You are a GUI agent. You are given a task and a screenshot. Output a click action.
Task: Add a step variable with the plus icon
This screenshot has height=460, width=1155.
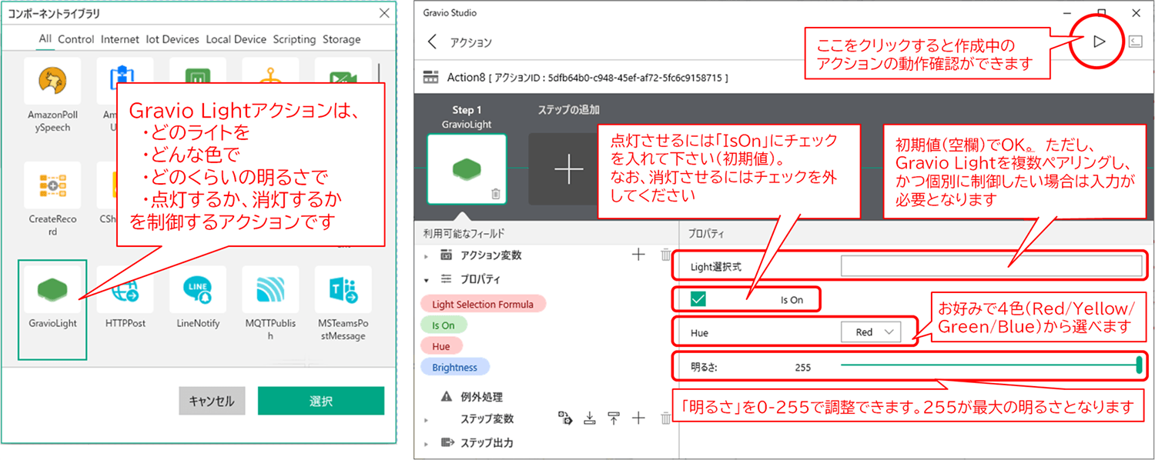point(638,418)
